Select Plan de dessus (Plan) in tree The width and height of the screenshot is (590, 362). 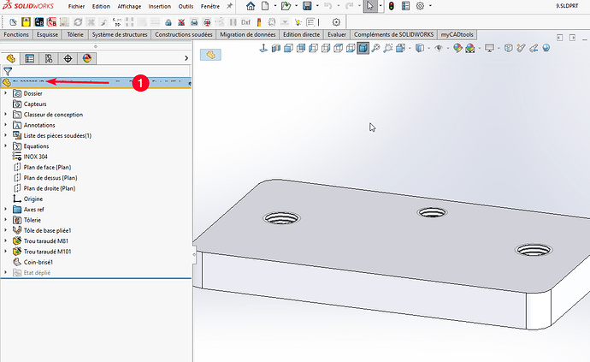click(50, 177)
